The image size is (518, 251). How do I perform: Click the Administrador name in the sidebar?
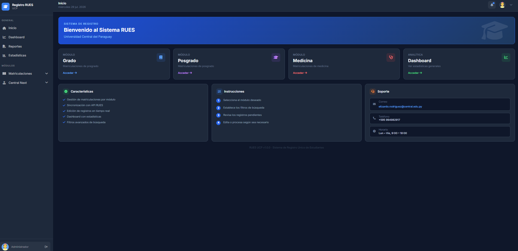20,247
